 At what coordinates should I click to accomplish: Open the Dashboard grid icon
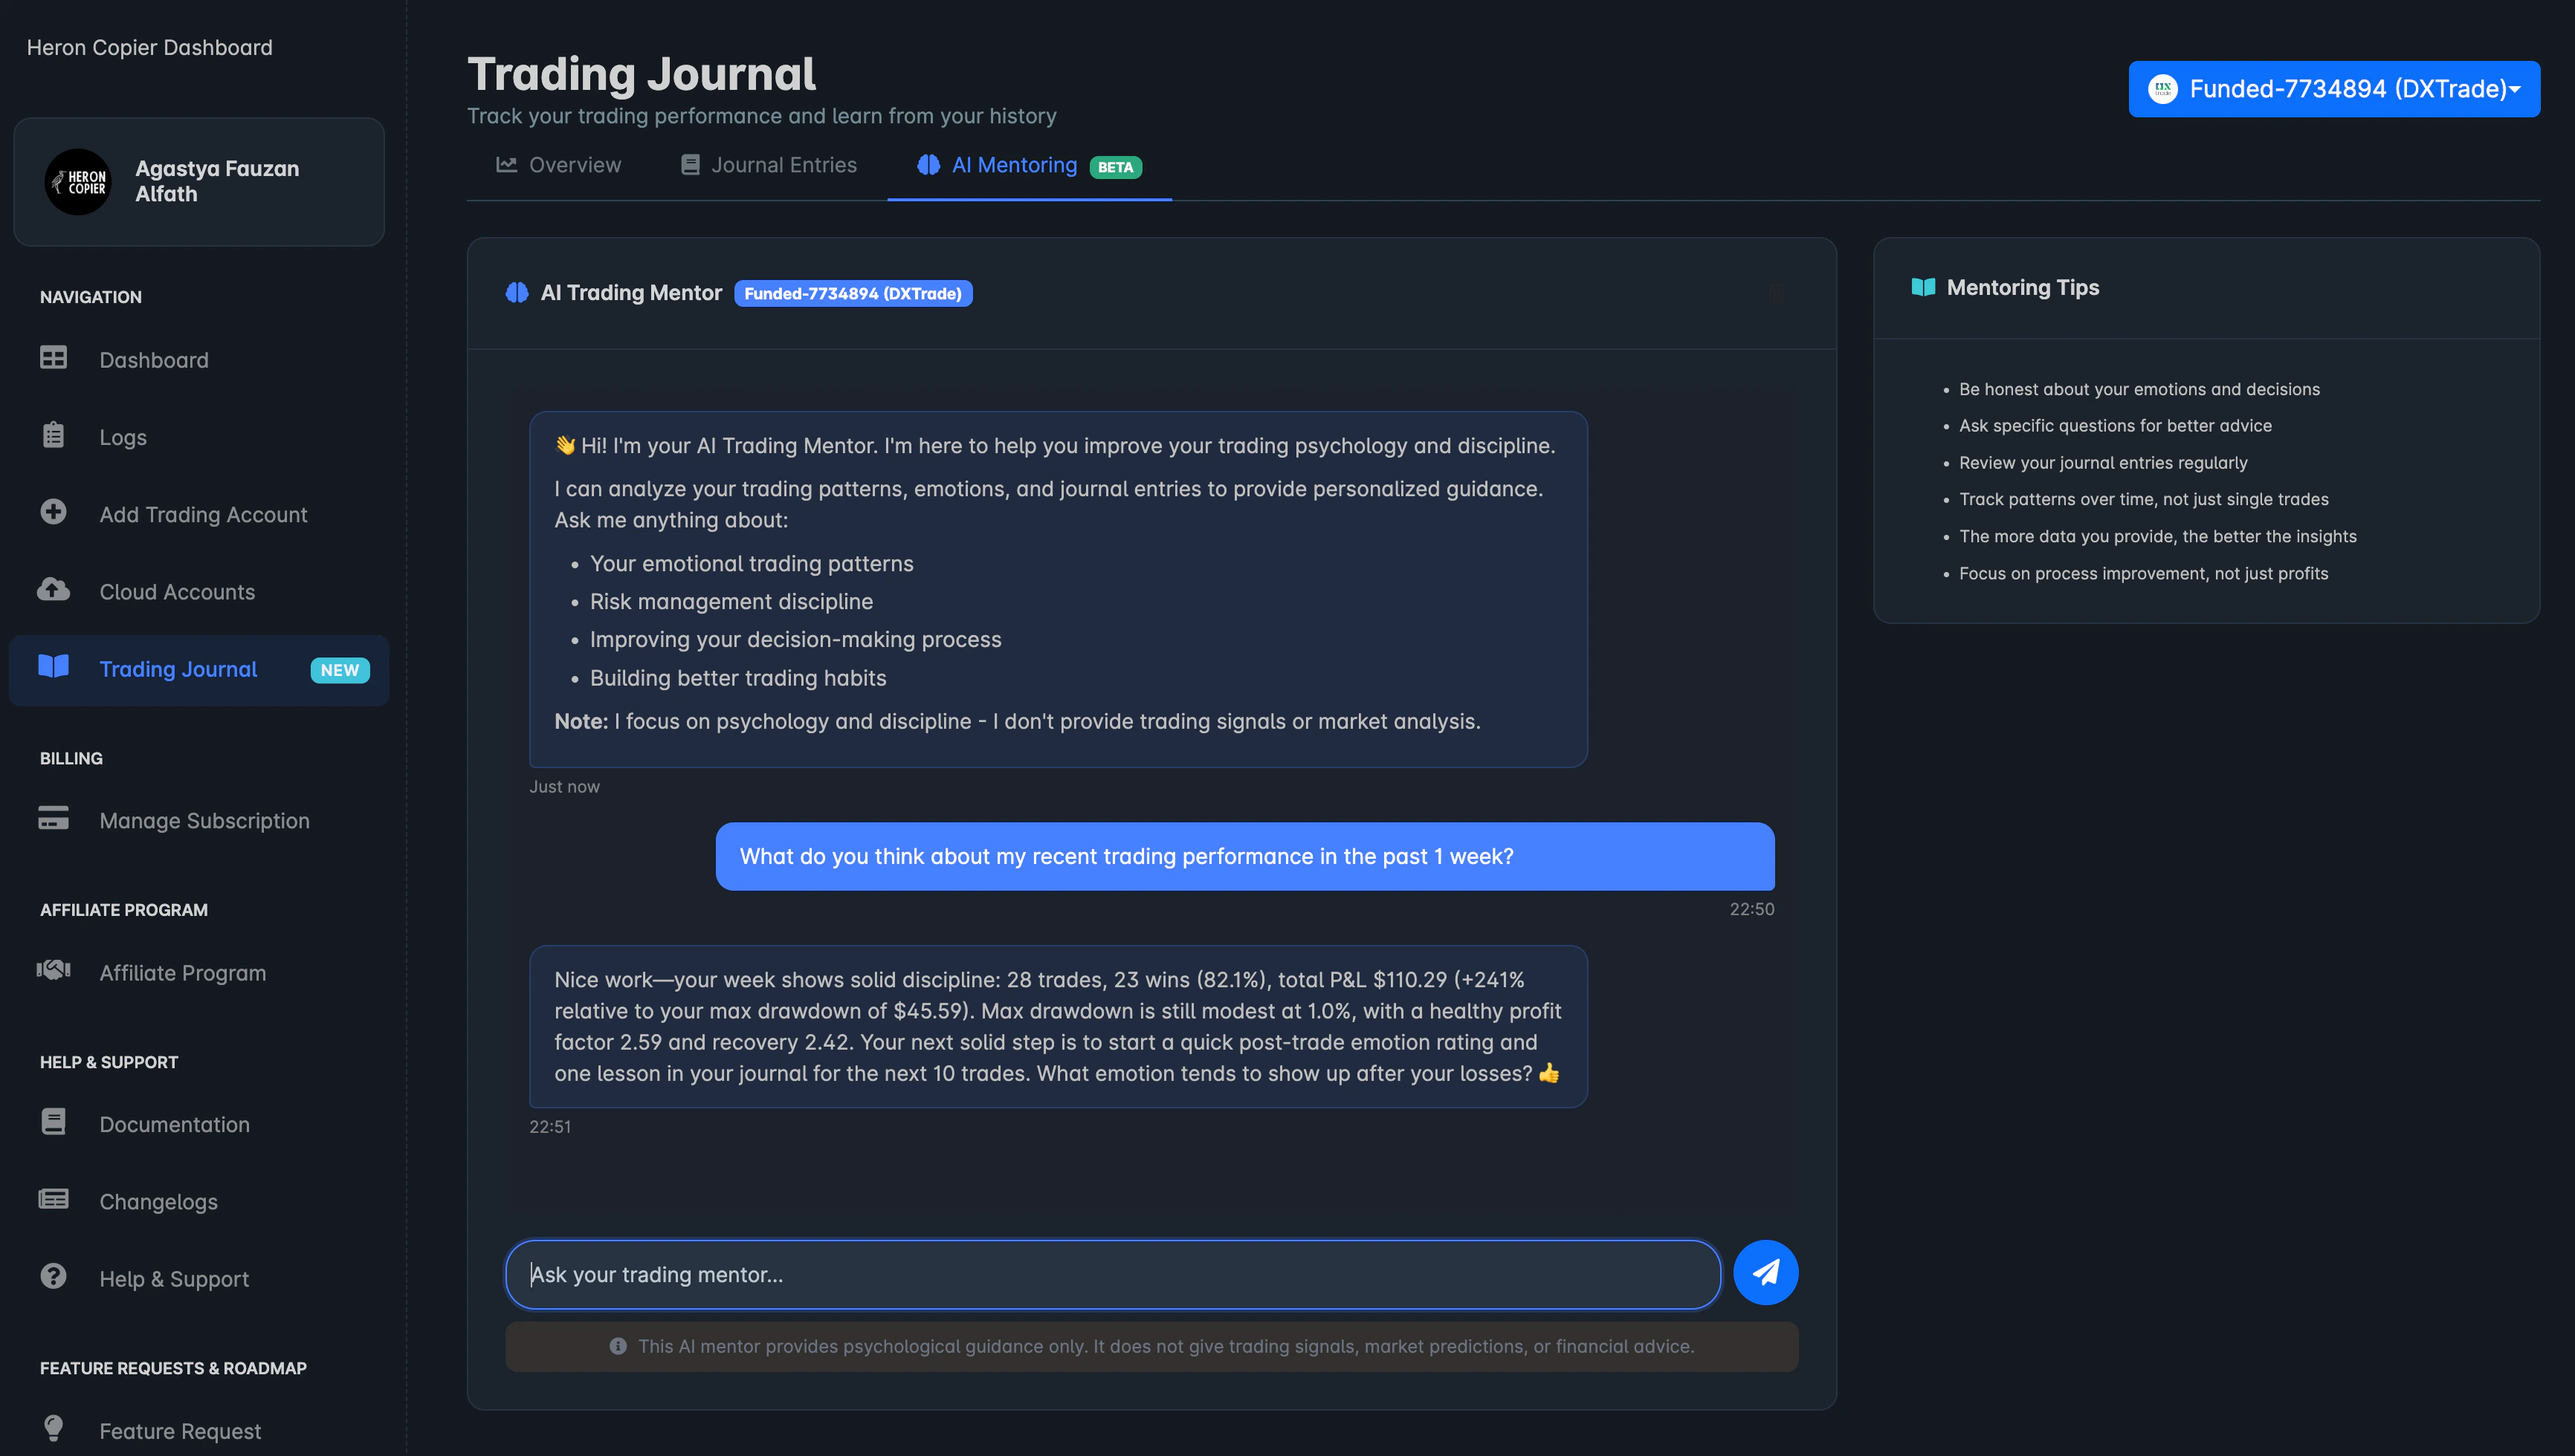(x=53, y=358)
